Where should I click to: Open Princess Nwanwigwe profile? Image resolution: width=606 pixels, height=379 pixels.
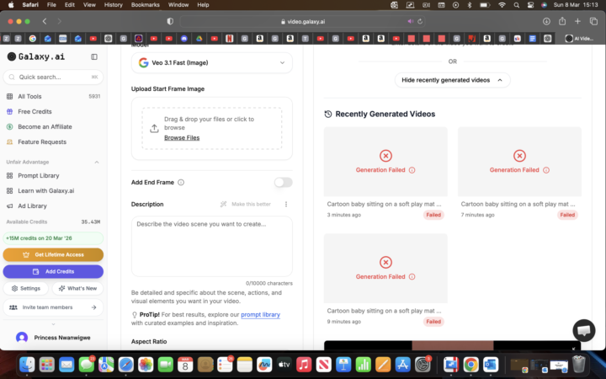pyautogui.click(x=53, y=338)
